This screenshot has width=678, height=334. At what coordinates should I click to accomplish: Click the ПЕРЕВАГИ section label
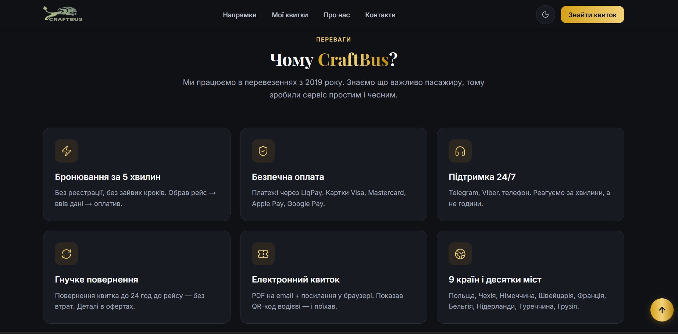(333, 39)
